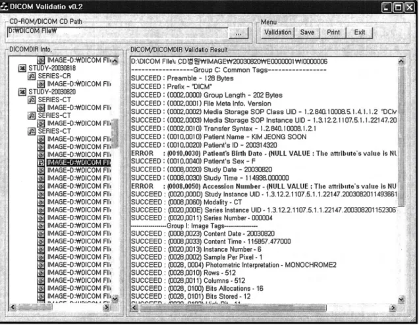Click the STUDY-20030818 study icon
Image resolution: width=419 pixels, height=325 pixels.
click(x=22, y=68)
